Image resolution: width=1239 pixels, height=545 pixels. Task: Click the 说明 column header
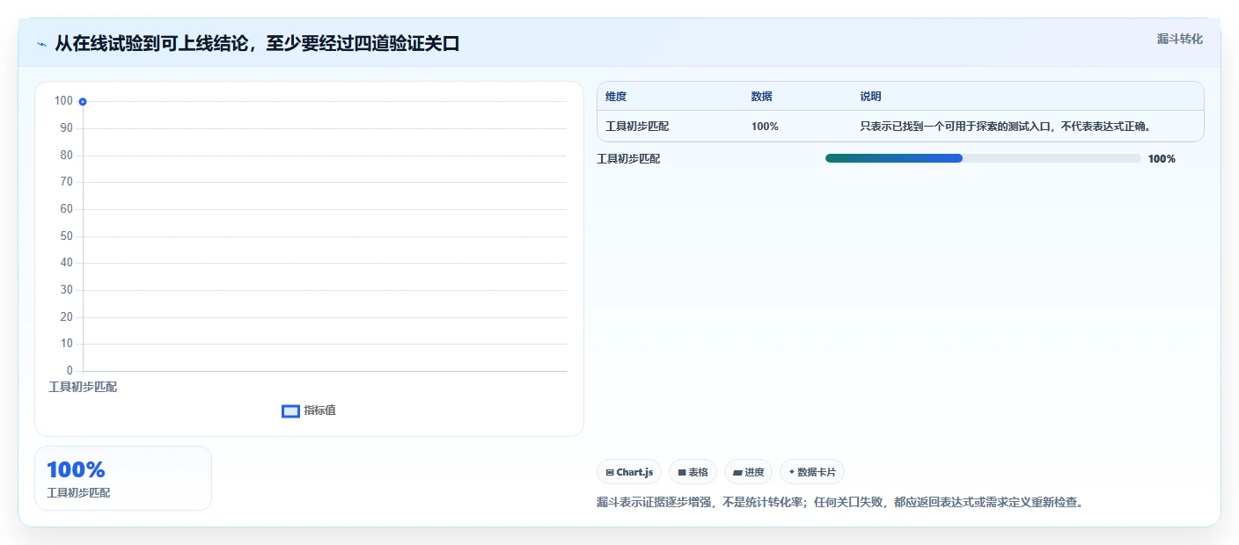pos(870,97)
